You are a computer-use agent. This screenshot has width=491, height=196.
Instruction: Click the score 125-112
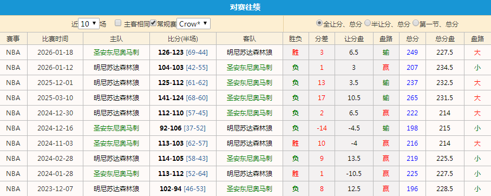click(x=171, y=83)
